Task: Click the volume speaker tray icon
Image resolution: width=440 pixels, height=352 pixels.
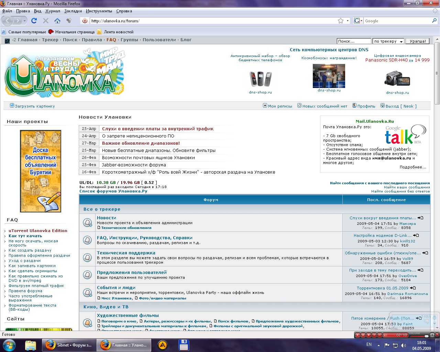Action: pos(403,345)
